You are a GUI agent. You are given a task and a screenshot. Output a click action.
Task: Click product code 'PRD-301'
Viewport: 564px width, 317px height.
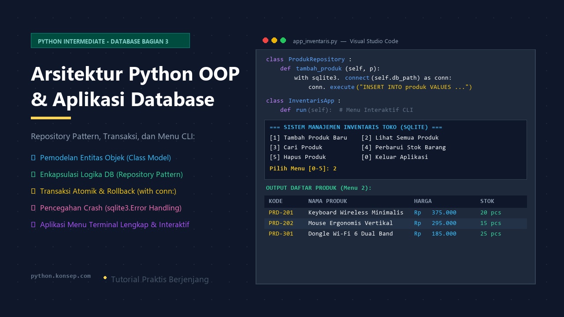tap(281, 234)
